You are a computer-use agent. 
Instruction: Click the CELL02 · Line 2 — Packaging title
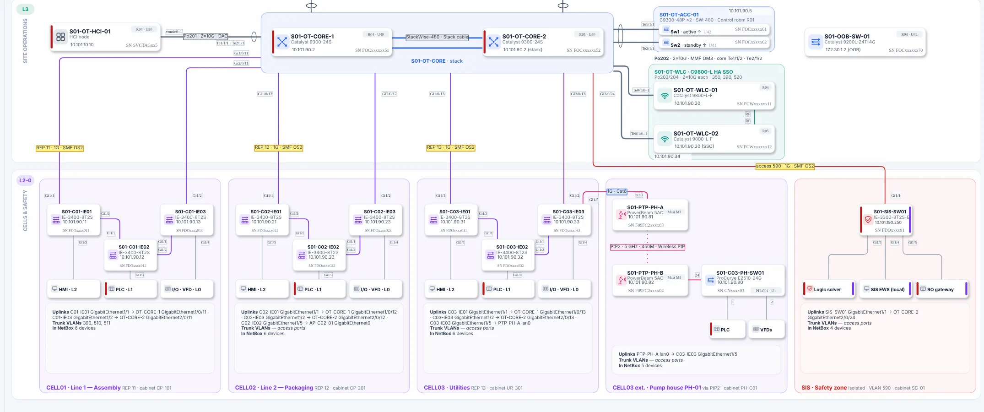[x=274, y=388]
